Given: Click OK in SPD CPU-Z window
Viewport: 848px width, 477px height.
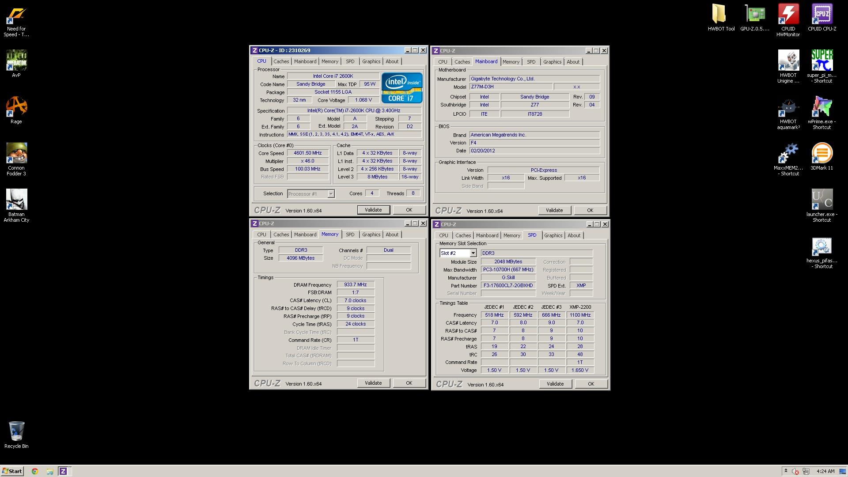Looking at the screenshot, I should click(x=591, y=384).
